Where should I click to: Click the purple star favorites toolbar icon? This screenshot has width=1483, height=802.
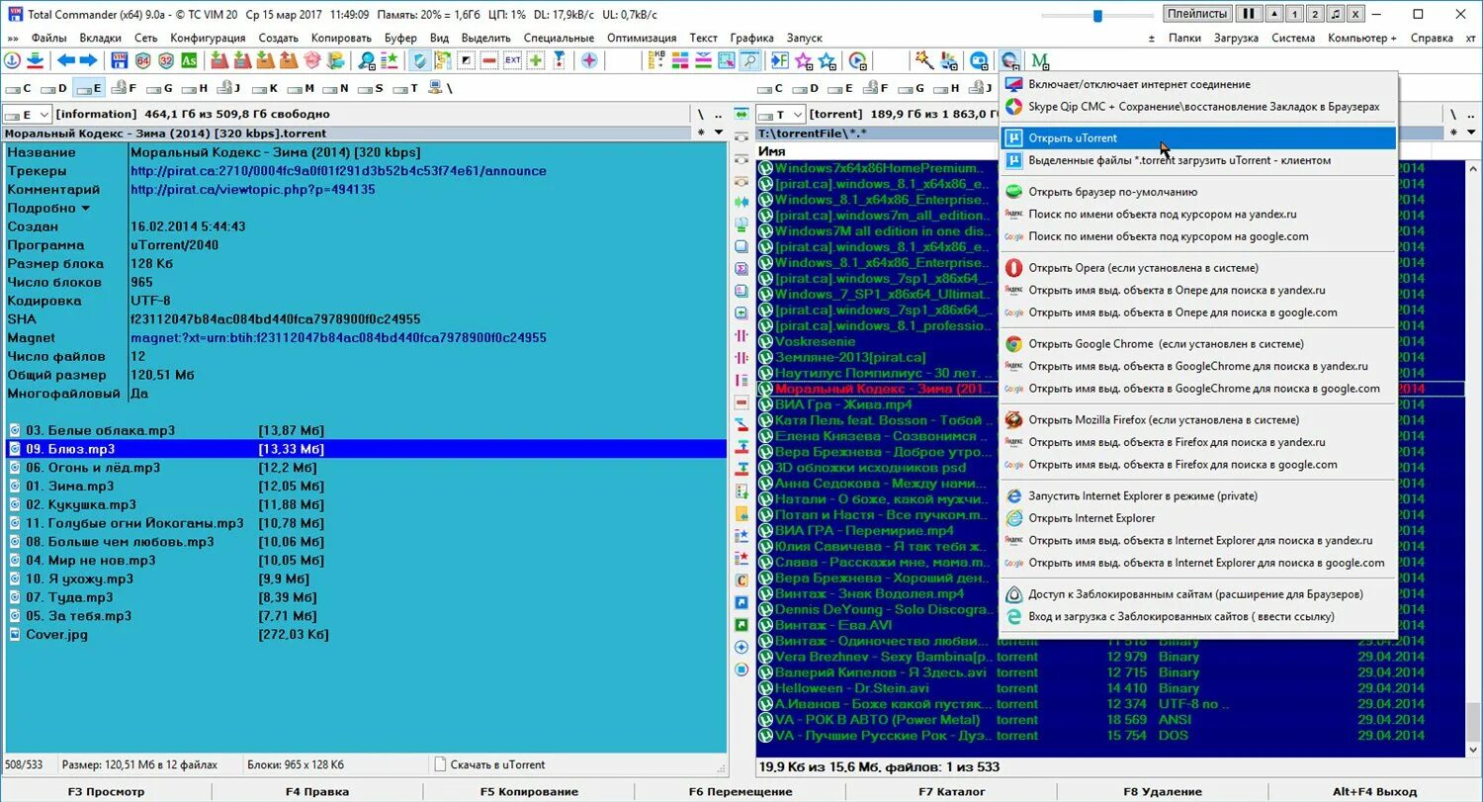804,60
